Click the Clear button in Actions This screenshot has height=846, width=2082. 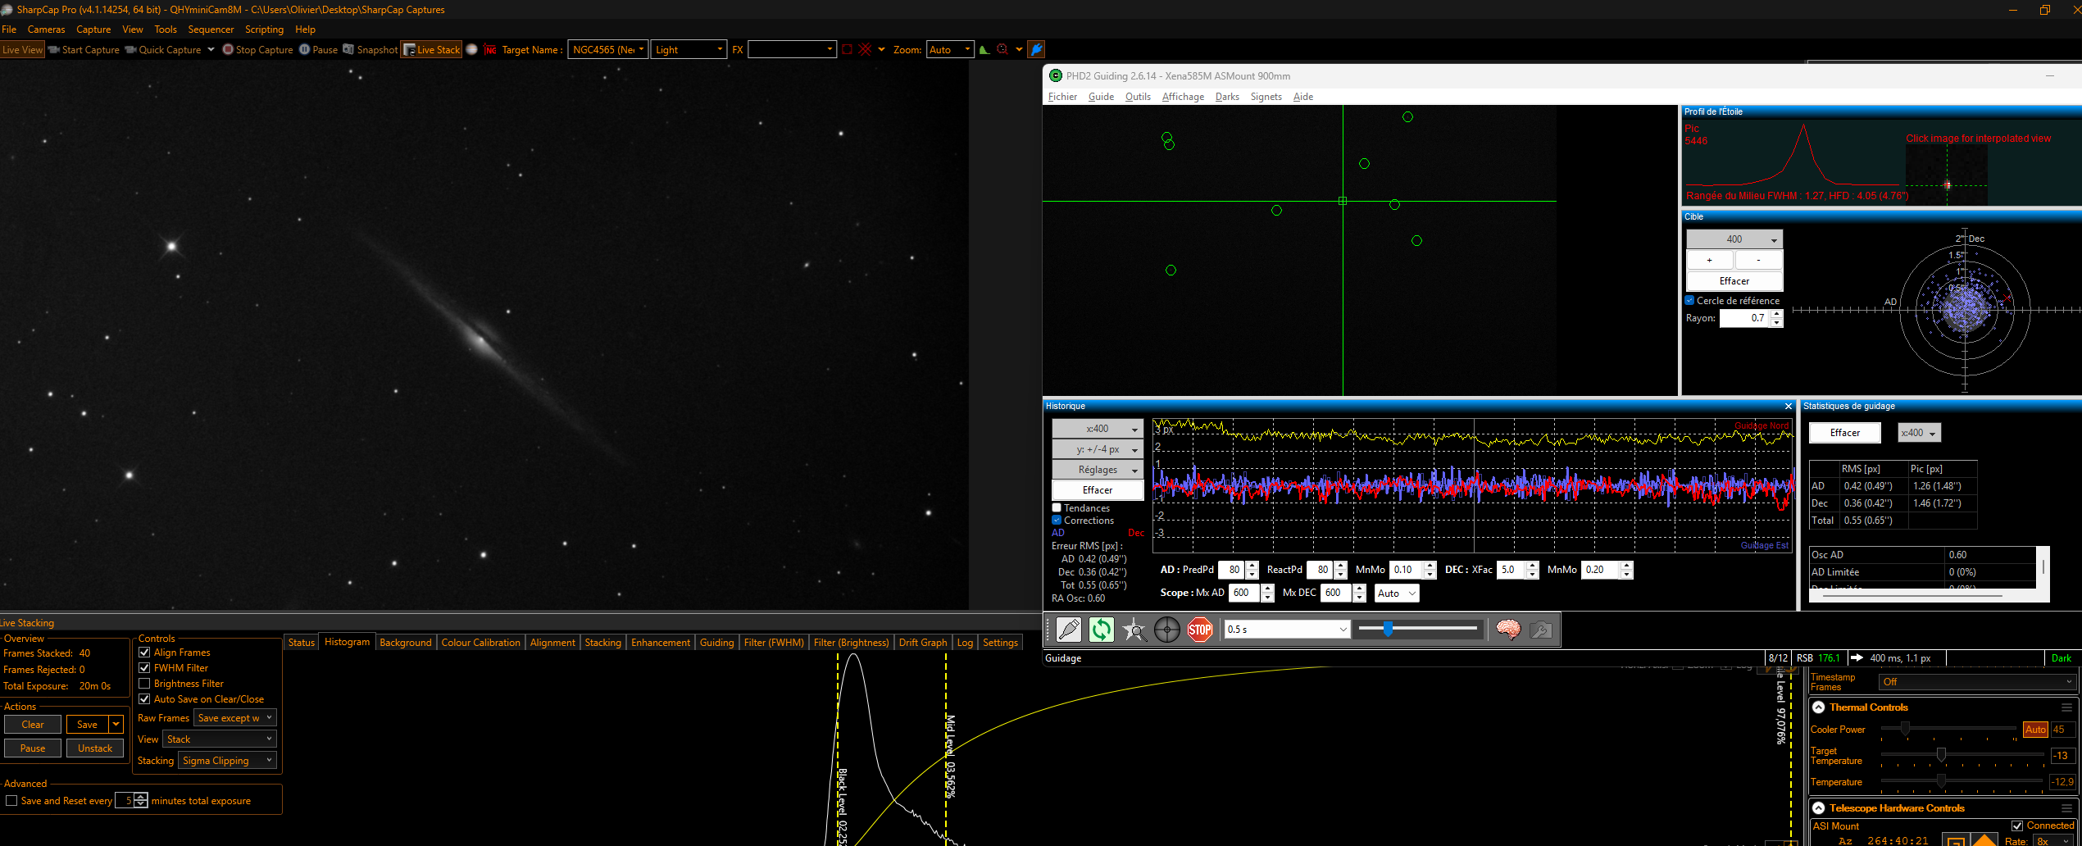click(33, 725)
